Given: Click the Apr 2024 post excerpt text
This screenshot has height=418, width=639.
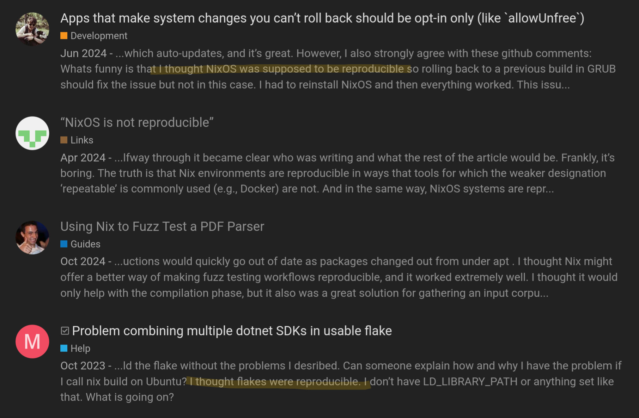Looking at the screenshot, I should [337, 173].
